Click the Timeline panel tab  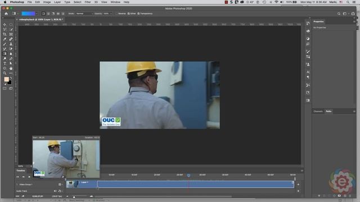(x=21, y=171)
